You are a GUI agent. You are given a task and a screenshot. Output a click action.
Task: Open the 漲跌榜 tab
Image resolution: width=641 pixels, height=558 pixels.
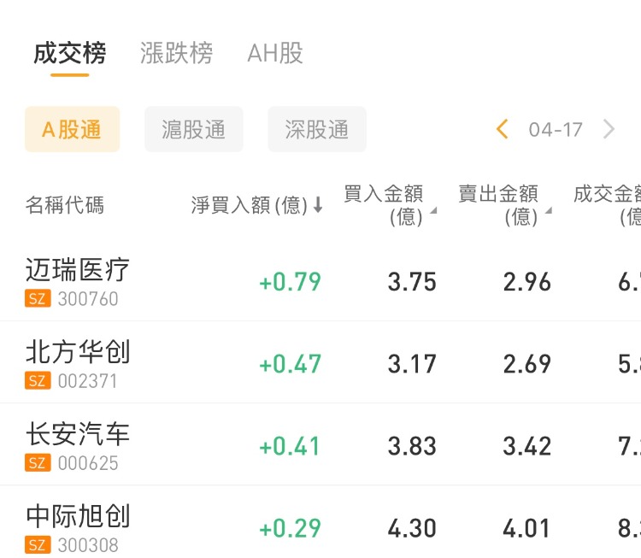coord(176,54)
